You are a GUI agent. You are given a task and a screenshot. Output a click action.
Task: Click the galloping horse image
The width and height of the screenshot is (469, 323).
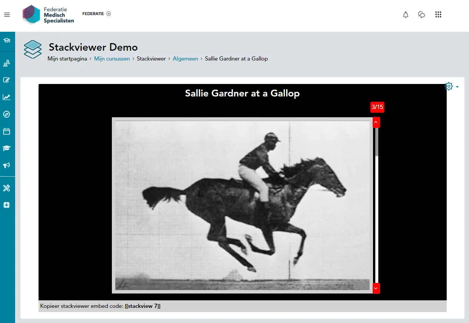(x=242, y=205)
